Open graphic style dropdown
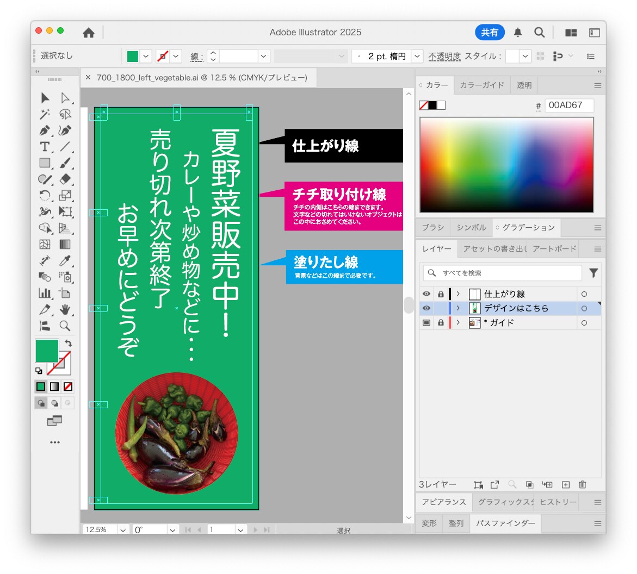This screenshot has width=637, height=574. (x=525, y=56)
